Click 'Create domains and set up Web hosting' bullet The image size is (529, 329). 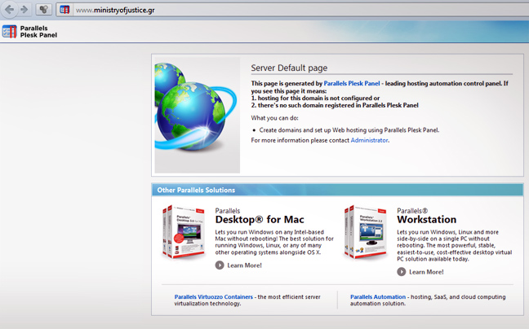click(x=349, y=130)
